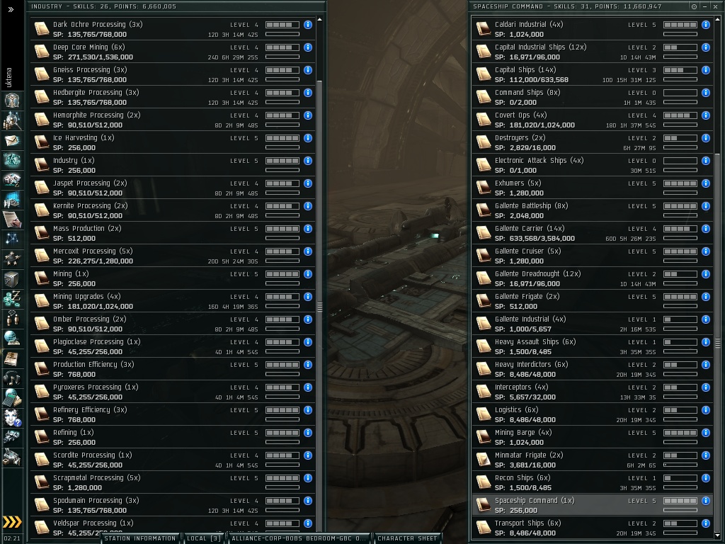The image size is (725, 544).
Task: Expand the sidebar with top double-chevron
Action: 11,9
